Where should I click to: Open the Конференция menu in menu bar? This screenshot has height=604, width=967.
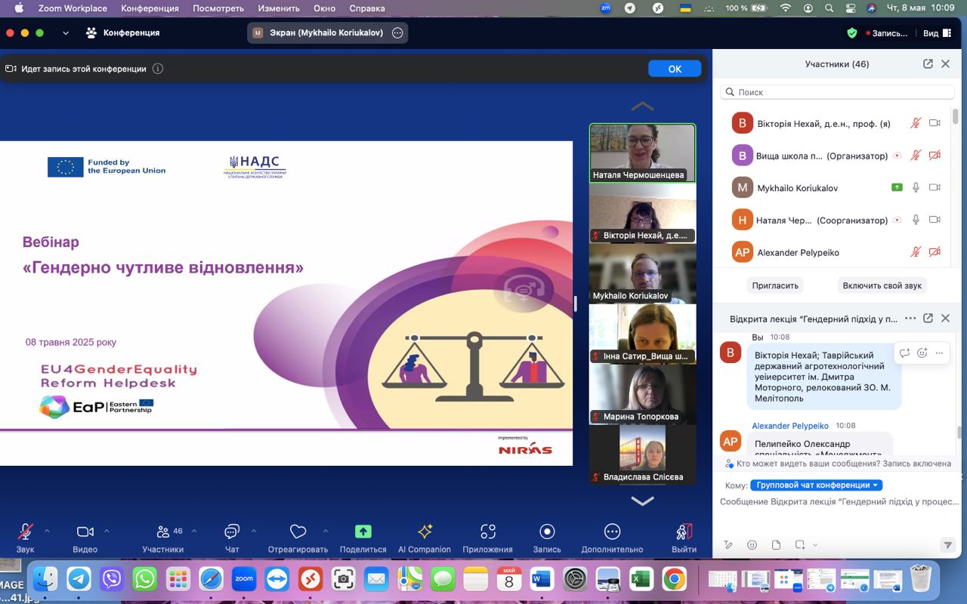pos(150,8)
